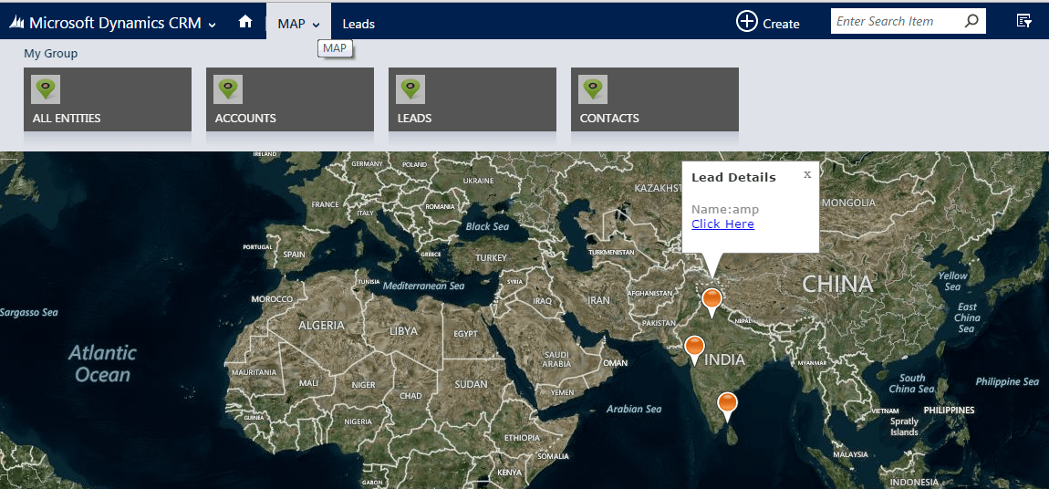Screen dimensions: 1049x489
Task: Click the Create plus circle icon
Action: [x=746, y=21]
